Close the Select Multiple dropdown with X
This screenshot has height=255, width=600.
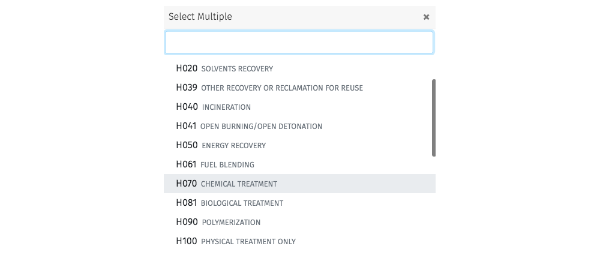[x=426, y=17]
